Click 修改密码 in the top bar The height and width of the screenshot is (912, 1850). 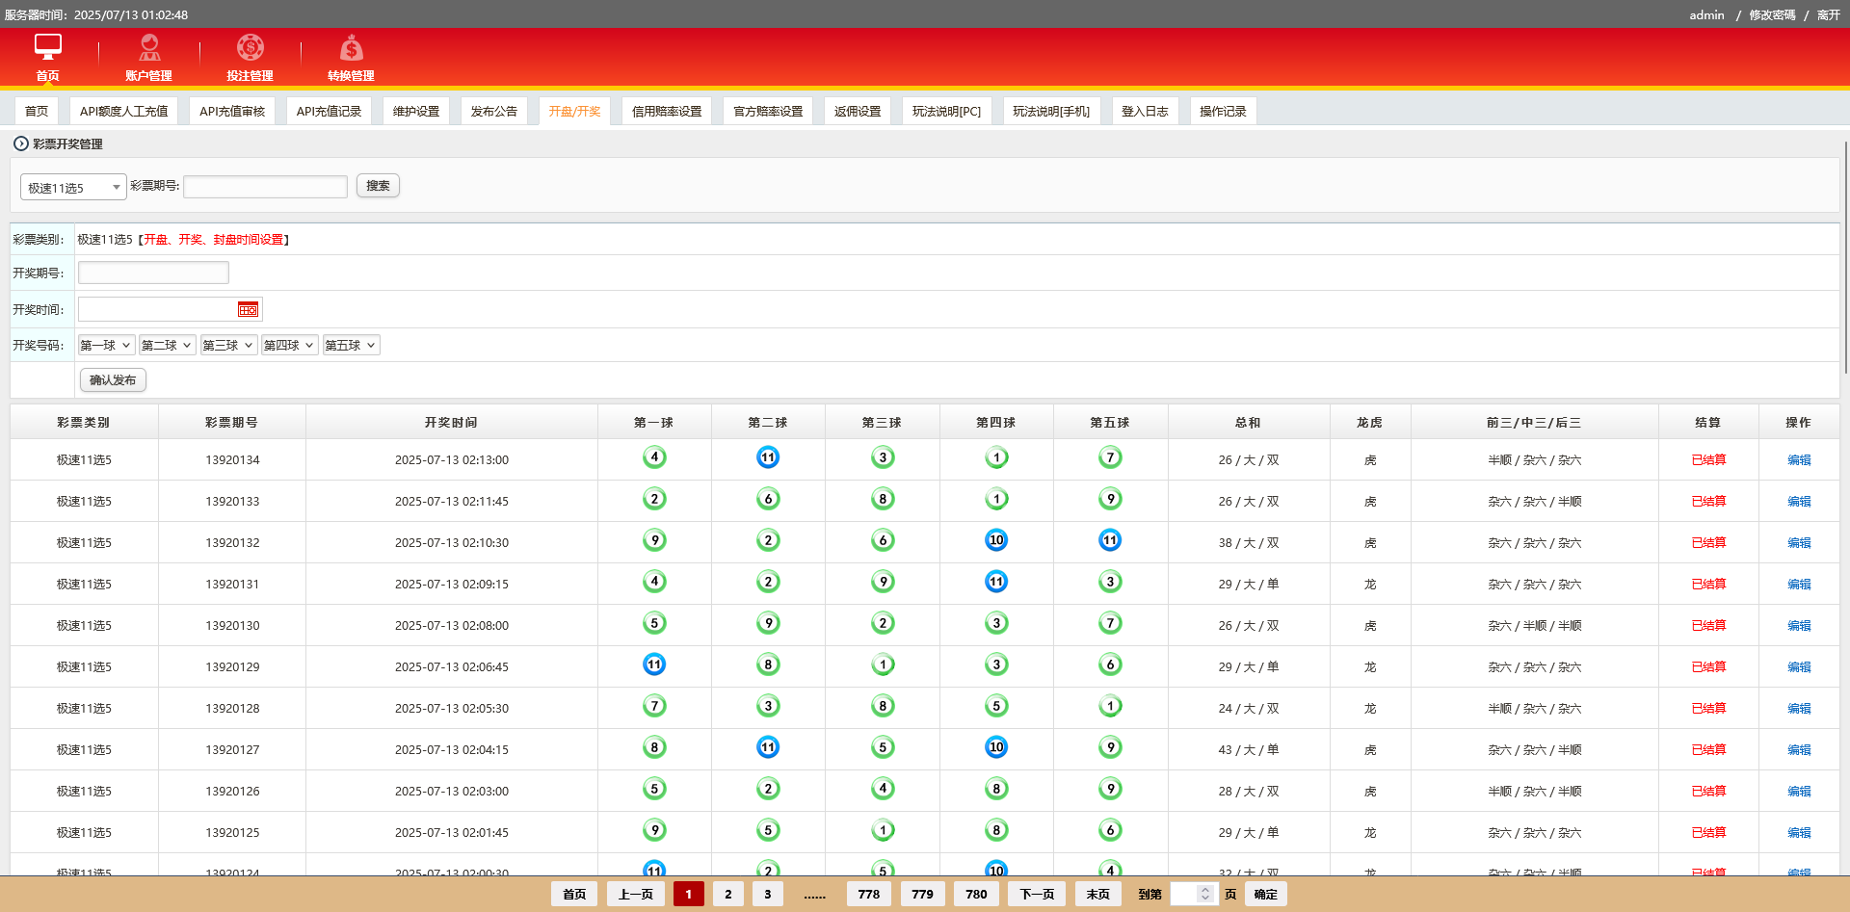click(1772, 14)
